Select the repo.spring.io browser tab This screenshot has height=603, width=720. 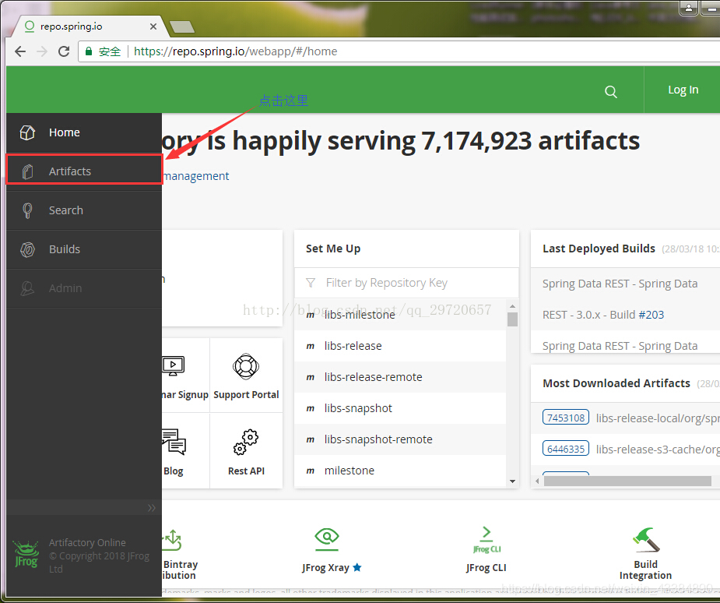pos(87,26)
